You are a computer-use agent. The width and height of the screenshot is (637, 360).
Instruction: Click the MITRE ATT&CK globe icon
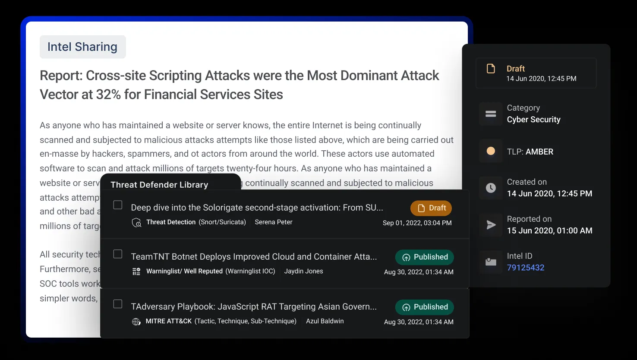pos(136,322)
